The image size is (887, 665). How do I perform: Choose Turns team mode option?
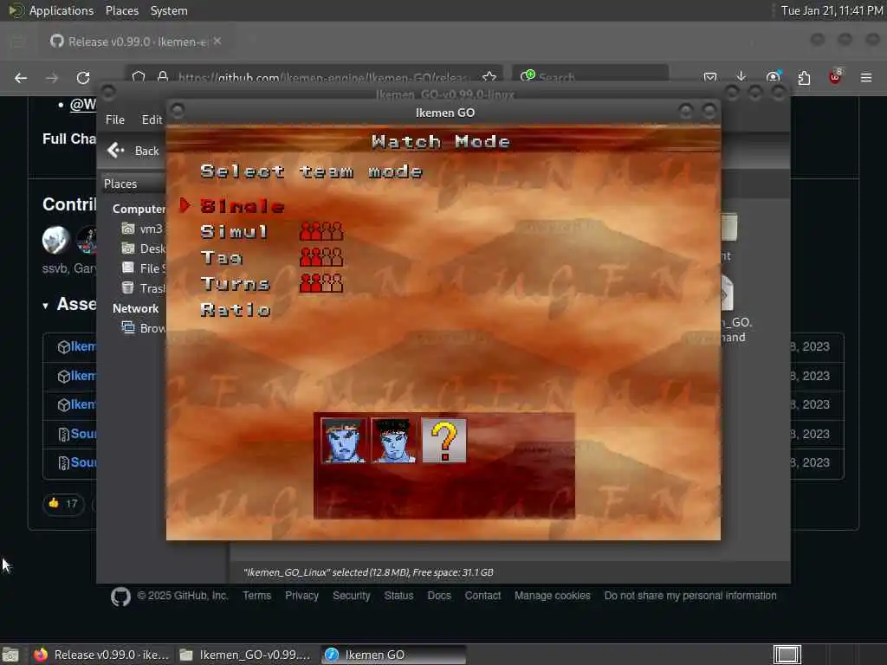pyautogui.click(x=235, y=283)
